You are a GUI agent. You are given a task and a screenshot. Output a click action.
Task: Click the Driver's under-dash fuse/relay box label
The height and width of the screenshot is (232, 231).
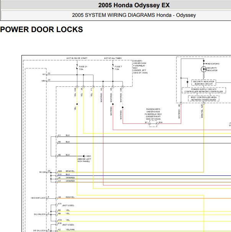(x=140, y=67)
